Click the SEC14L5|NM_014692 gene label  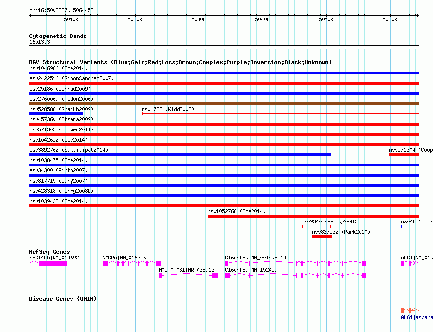(54, 258)
